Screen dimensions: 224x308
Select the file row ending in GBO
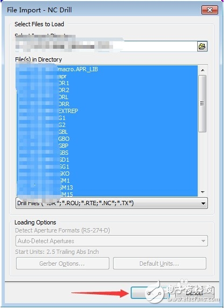click(107, 139)
